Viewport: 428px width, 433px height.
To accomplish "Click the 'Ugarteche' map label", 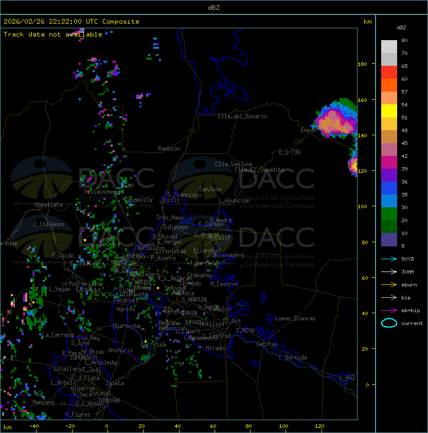I will pos(127,326).
